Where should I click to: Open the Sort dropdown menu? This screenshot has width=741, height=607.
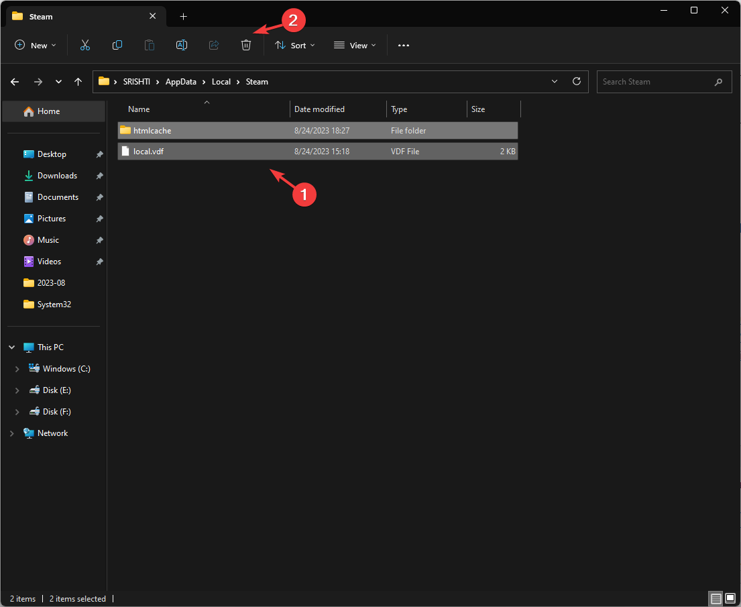coord(294,45)
